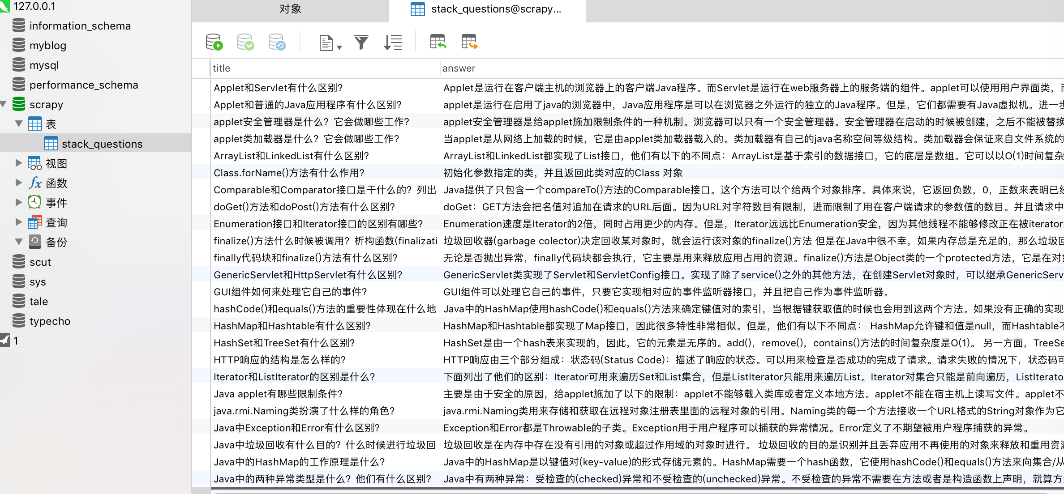Collapse the 表 tables node
This screenshot has width=1064, height=494.
point(19,124)
